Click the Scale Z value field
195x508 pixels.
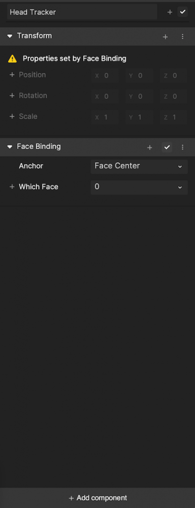click(173, 117)
